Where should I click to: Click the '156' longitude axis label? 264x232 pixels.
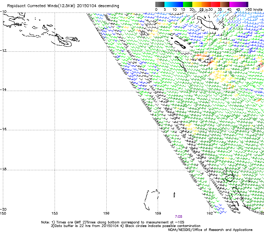(x=106, y=213)
